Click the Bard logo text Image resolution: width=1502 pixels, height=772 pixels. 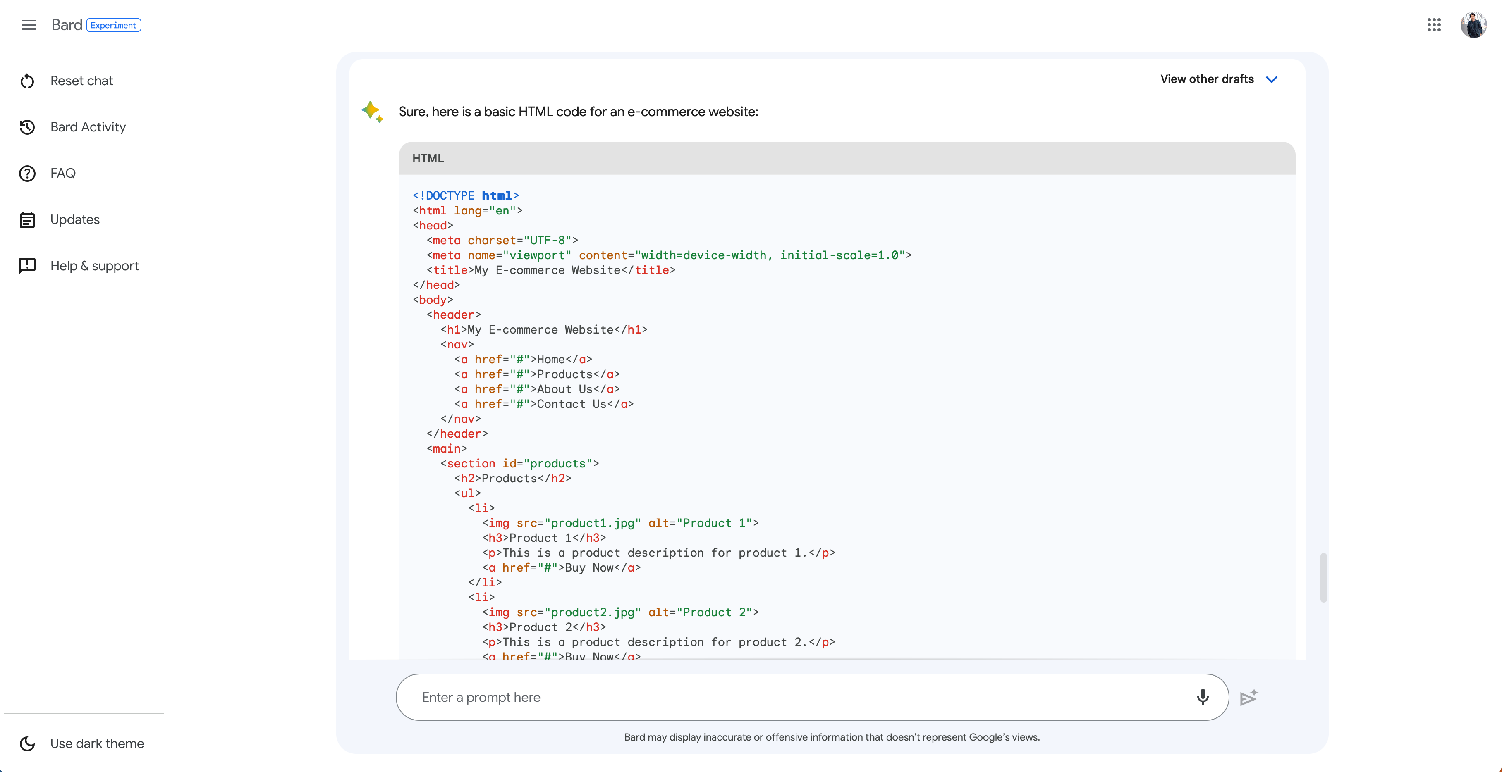pos(67,25)
